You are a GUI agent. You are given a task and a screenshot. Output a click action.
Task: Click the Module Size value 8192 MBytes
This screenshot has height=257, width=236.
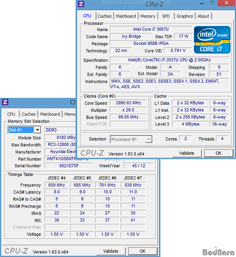click(60, 137)
